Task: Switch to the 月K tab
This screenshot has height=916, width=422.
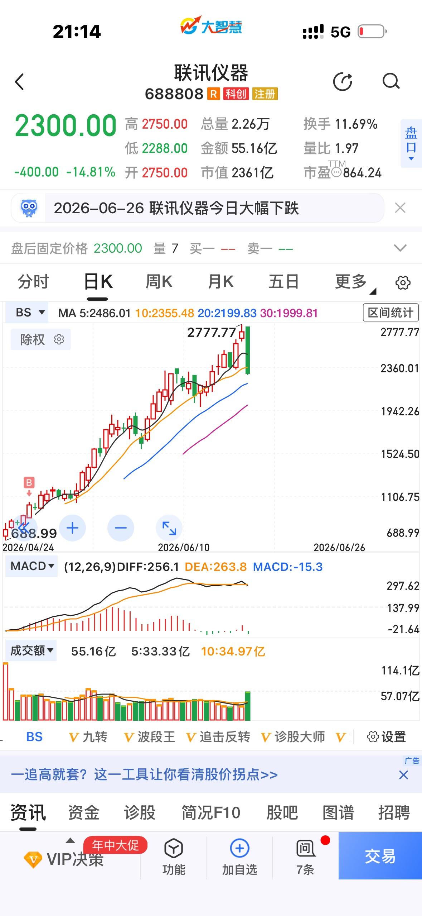Action: tap(221, 282)
